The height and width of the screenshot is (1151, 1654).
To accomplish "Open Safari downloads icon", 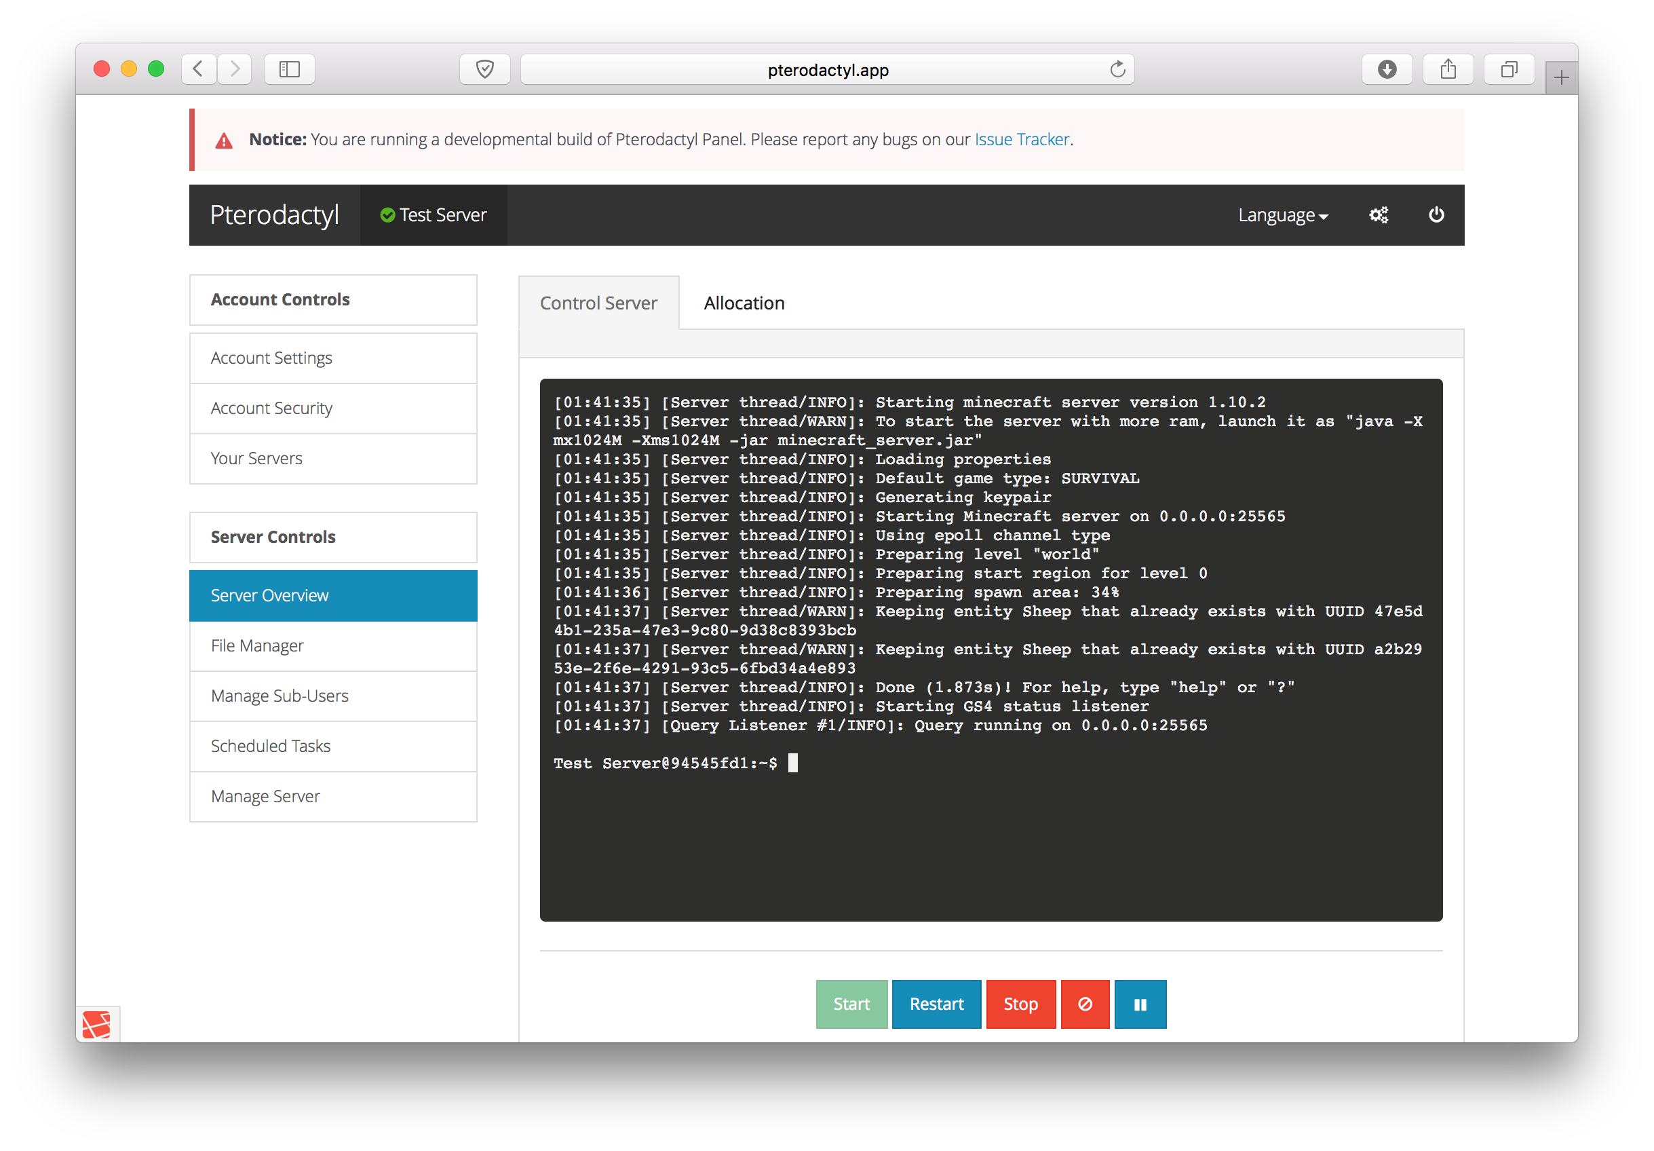I will tap(1387, 69).
